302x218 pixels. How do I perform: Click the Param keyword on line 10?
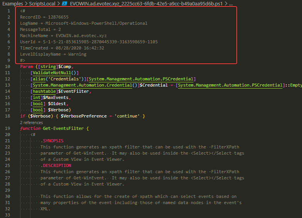(x=27, y=66)
